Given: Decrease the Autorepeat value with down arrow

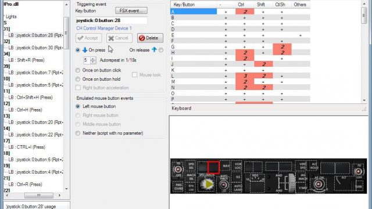Looking at the screenshot, I should (x=93, y=62).
